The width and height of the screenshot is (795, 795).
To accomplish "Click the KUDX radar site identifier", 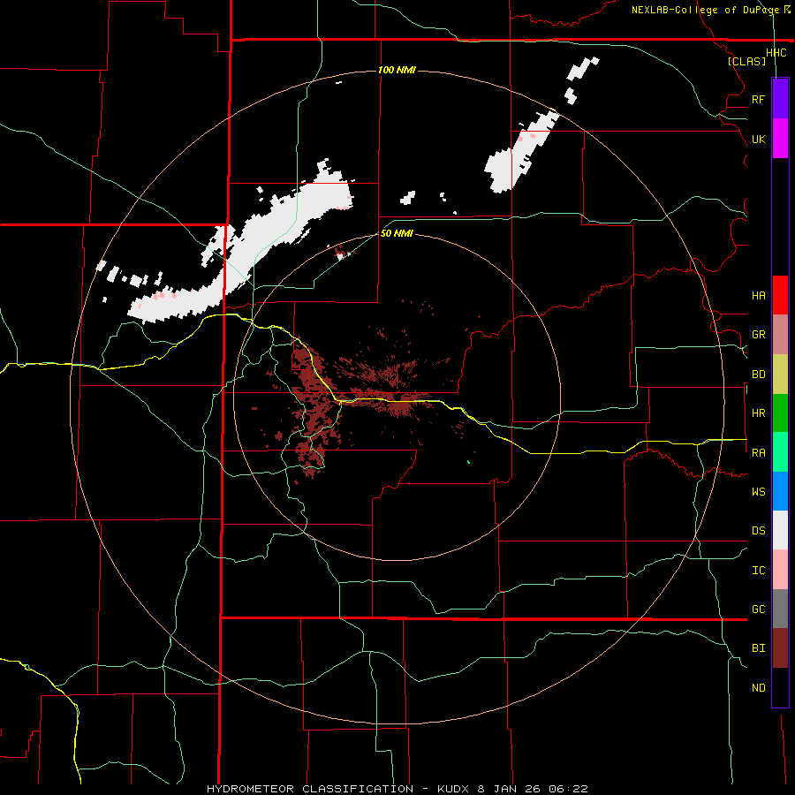I will coord(454,789).
